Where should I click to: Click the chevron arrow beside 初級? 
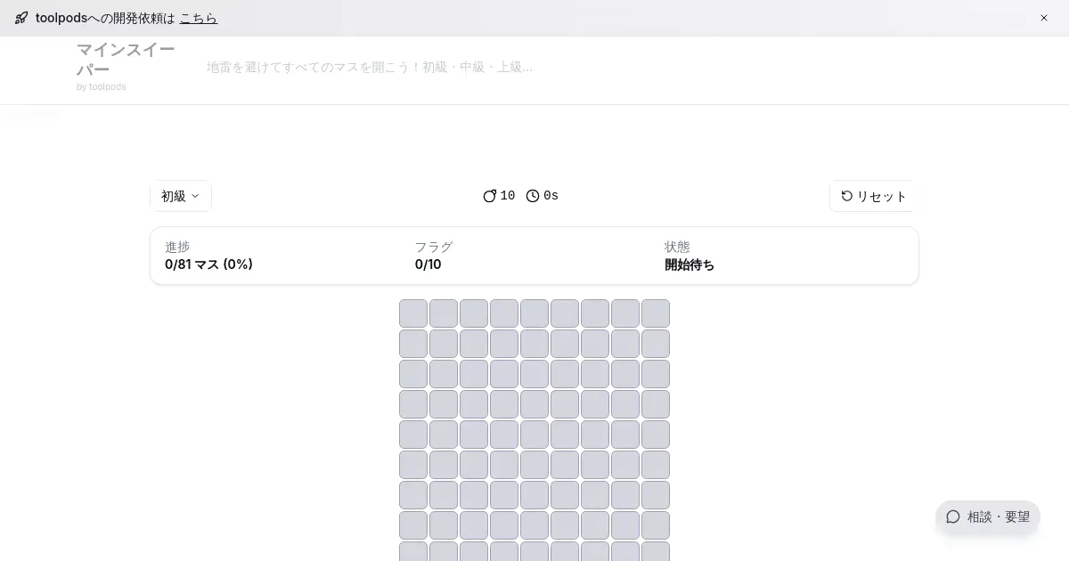[195, 196]
